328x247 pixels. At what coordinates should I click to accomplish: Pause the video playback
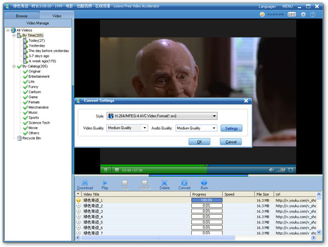106,170
